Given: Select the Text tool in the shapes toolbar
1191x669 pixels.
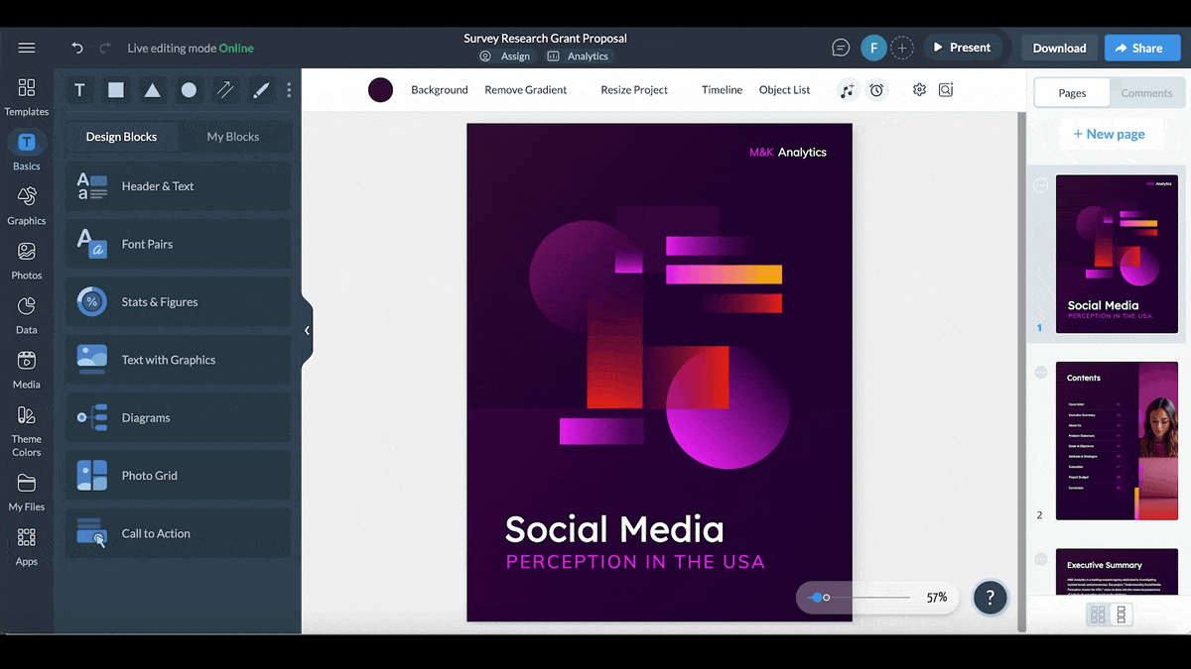Looking at the screenshot, I should pos(79,90).
